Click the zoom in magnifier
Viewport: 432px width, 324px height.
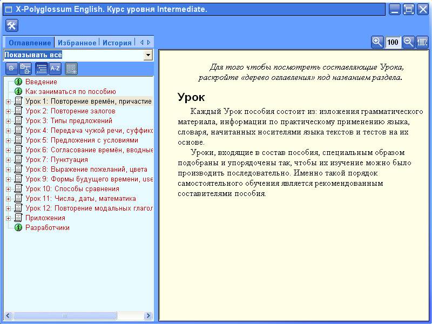[x=377, y=42]
